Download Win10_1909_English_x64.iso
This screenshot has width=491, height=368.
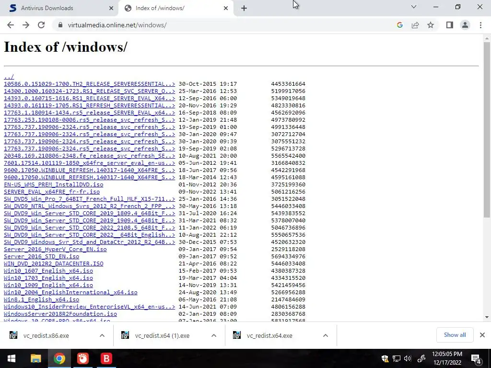[x=48, y=285]
